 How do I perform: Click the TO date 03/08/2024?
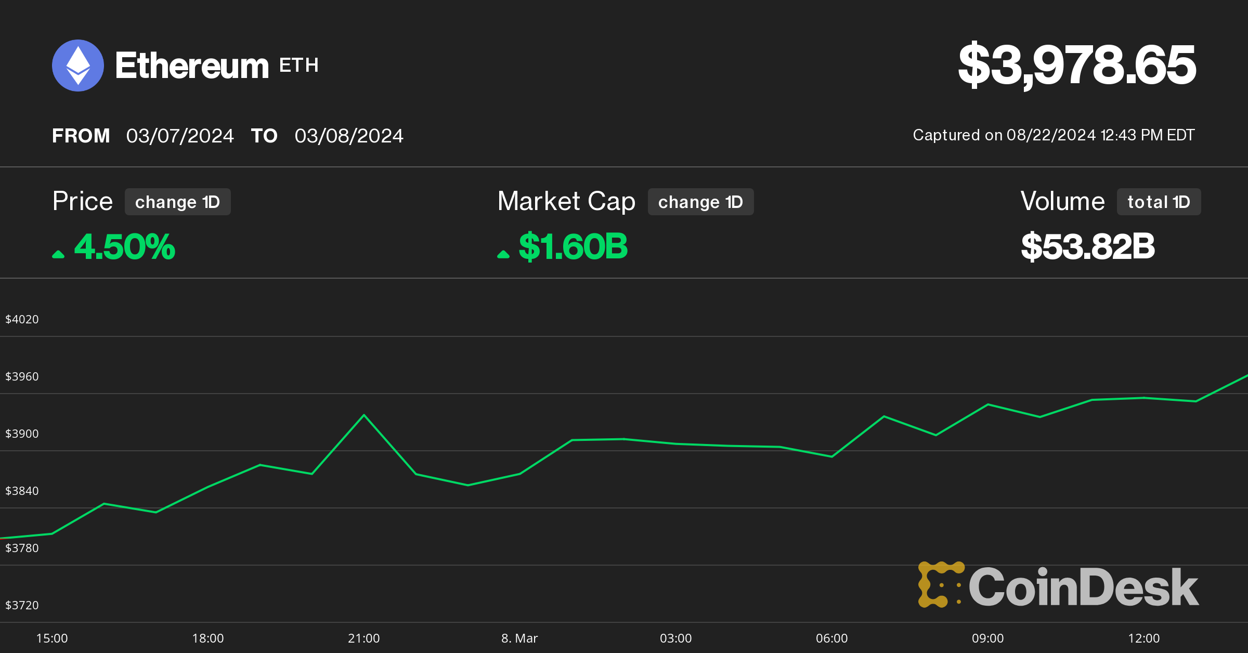(349, 136)
